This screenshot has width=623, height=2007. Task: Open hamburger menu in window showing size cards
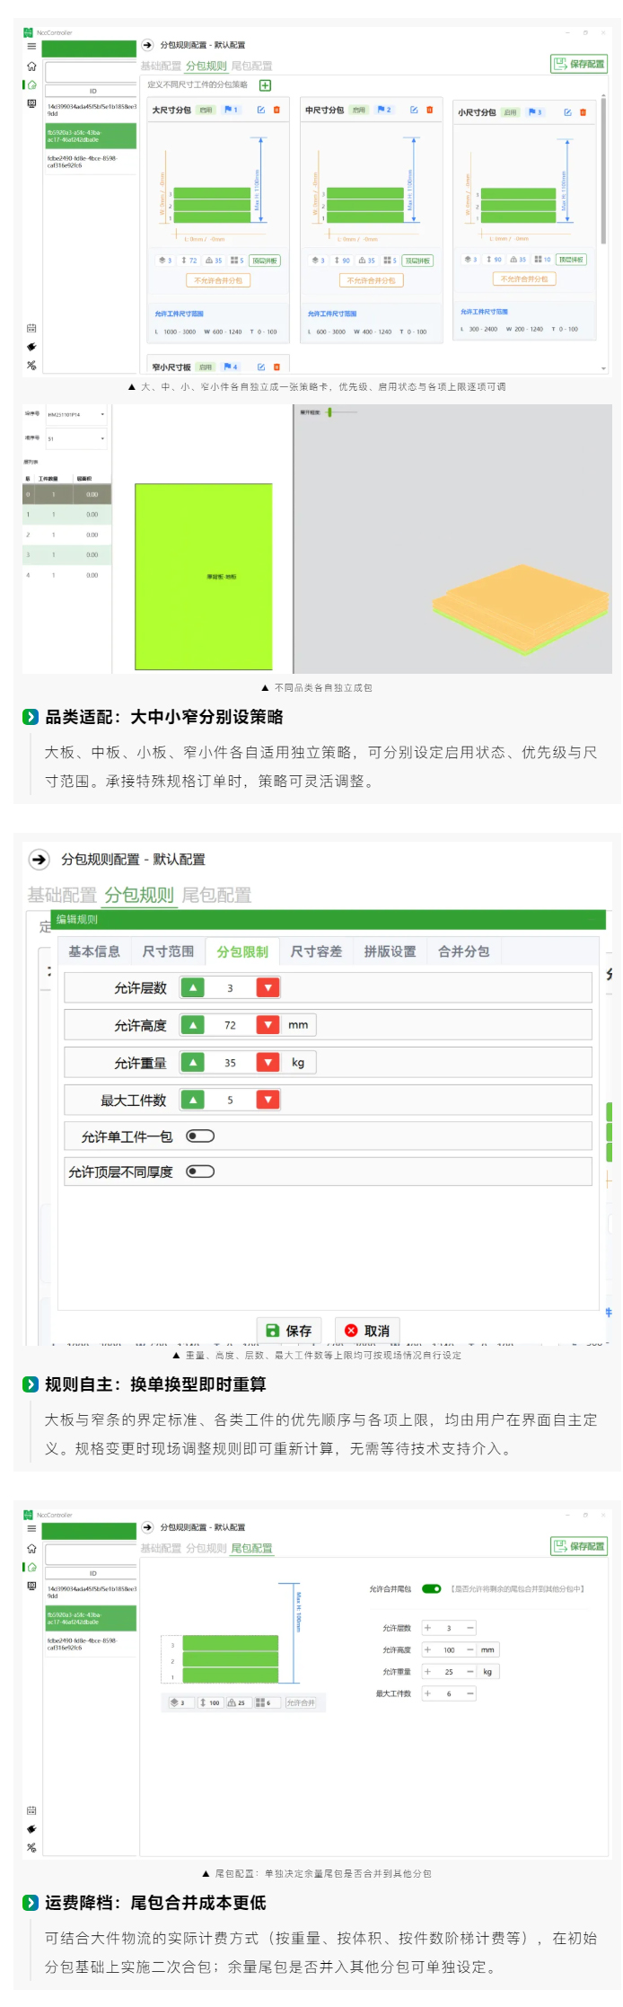(x=31, y=47)
